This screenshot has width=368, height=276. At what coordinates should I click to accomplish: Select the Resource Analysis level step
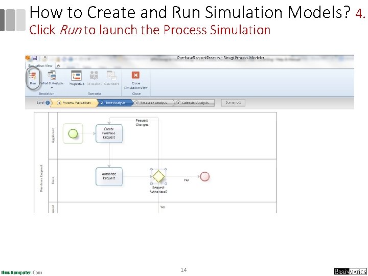(x=153, y=103)
